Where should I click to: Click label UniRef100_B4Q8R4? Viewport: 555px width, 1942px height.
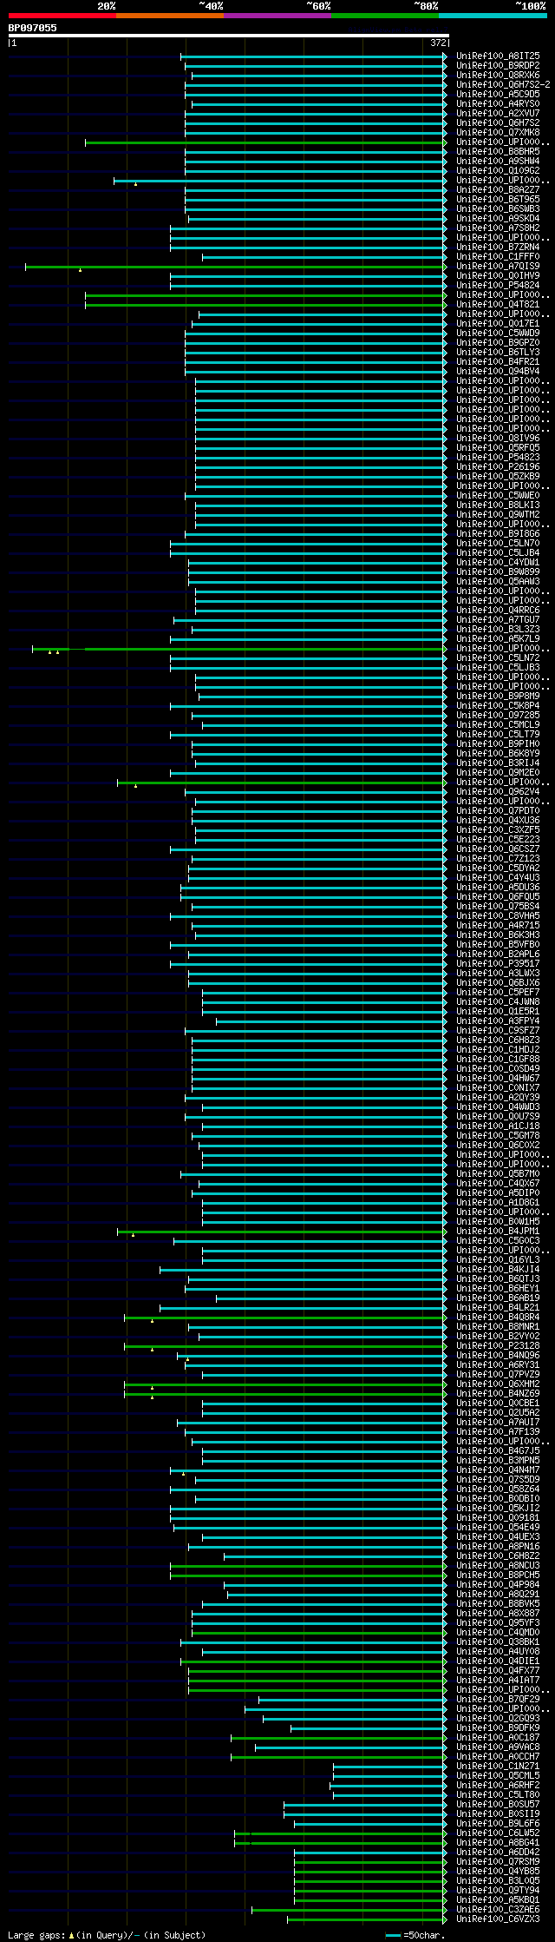tap(498, 1317)
